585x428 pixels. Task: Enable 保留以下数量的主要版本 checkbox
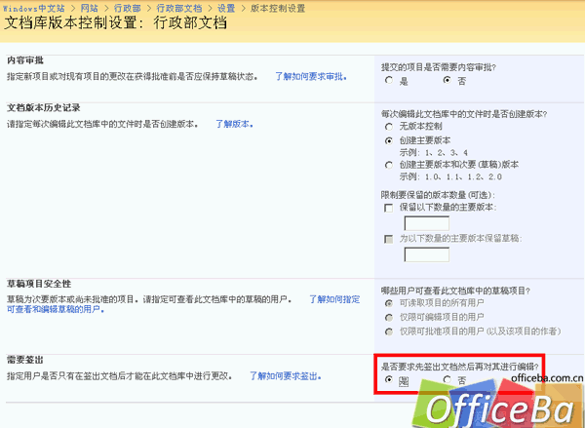389,208
